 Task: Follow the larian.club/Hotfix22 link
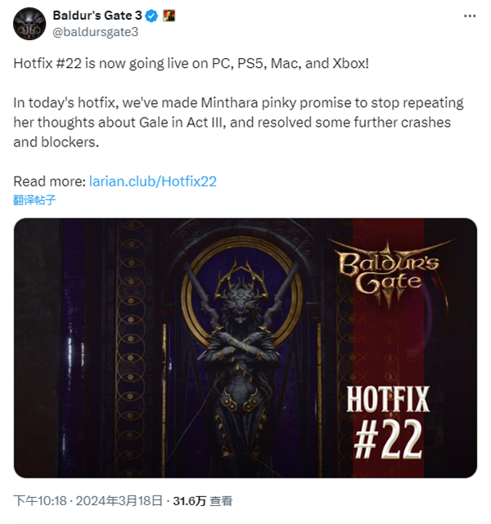(153, 181)
